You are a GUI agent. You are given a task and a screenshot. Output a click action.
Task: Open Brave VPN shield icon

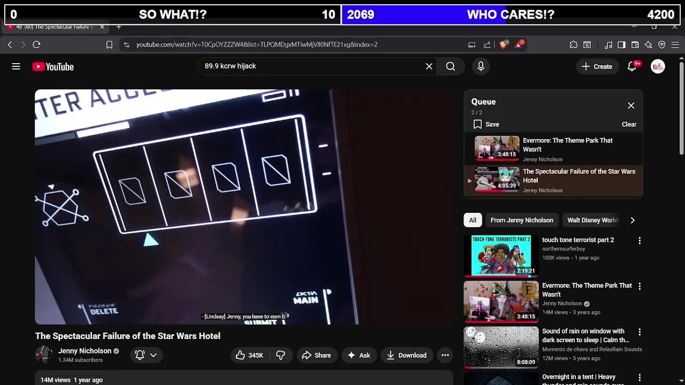662,45
